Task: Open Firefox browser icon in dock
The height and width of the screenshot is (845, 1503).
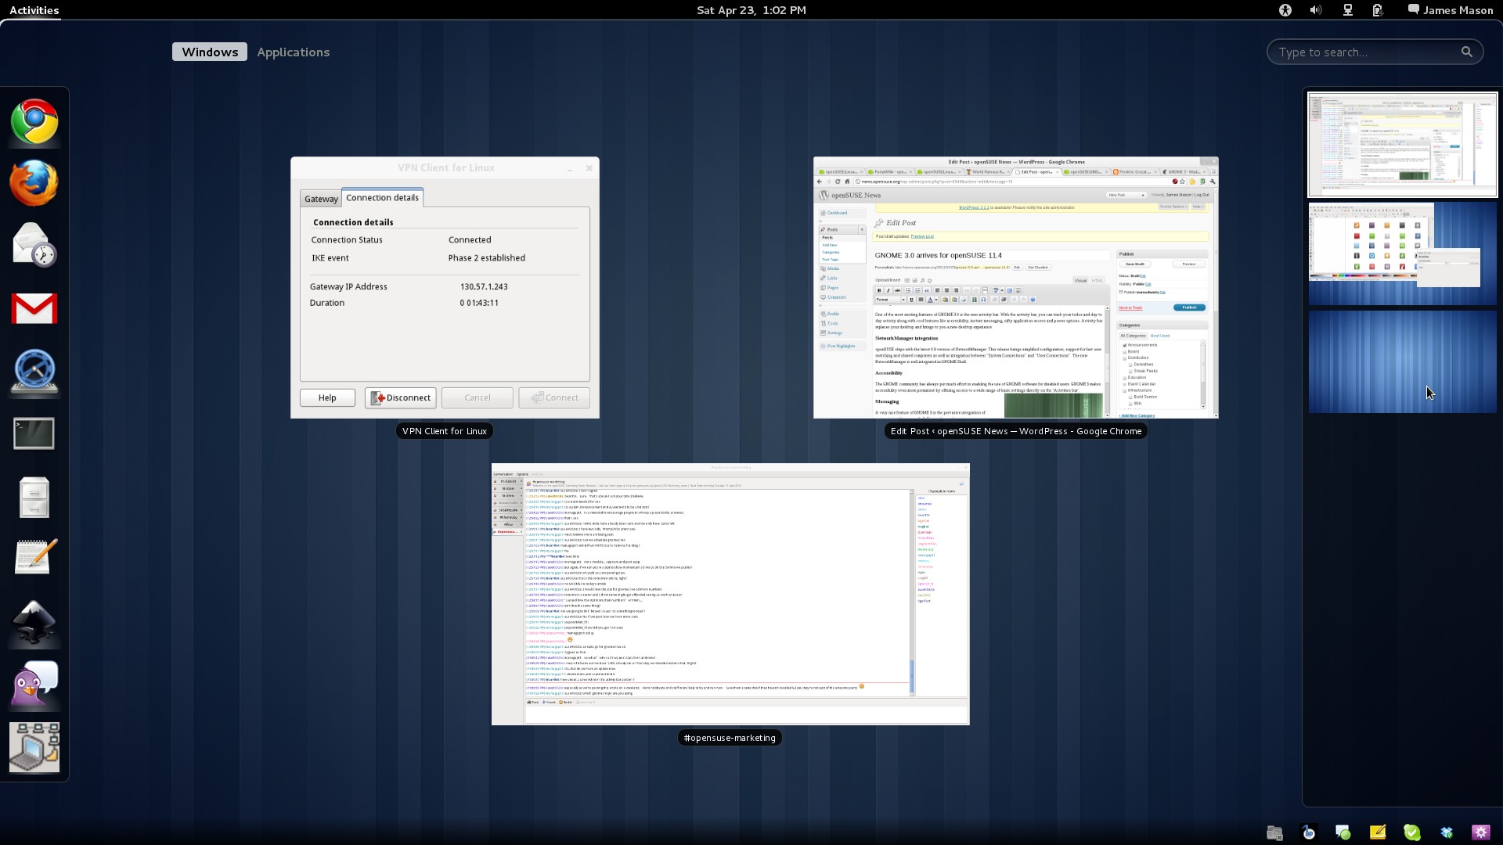Action: tap(34, 184)
